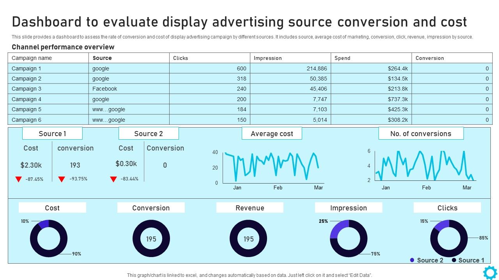Select the Impression donut chart
The height and width of the screenshot is (280, 499).
tap(349, 238)
